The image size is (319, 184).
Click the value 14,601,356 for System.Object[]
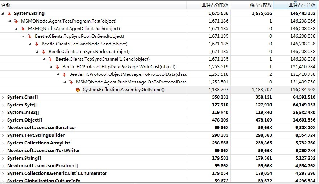coord(304,120)
